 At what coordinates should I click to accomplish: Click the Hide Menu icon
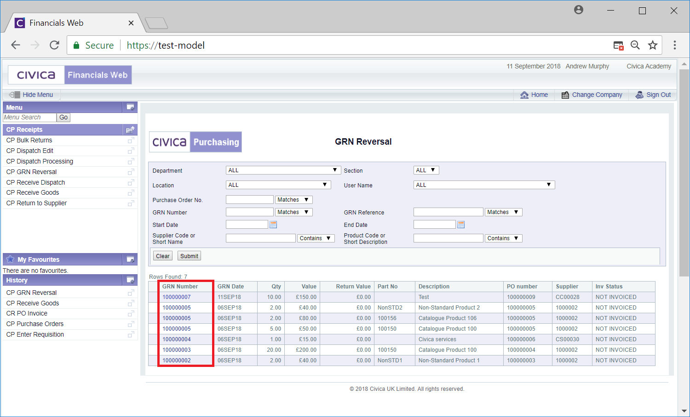coord(14,95)
